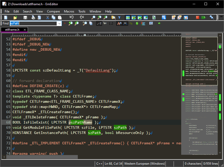Open C++ configuration selector in status bar
Image resolution: width=224 pixels, height=167 pixels.
[x=99, y=164]
